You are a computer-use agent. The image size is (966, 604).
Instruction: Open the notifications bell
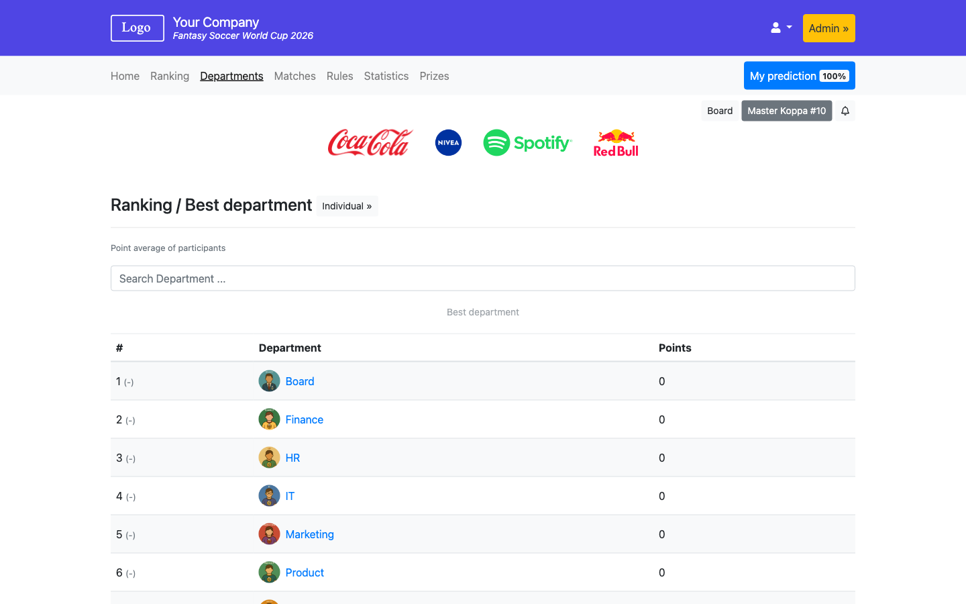click(x=845, y=110)
